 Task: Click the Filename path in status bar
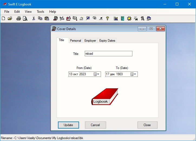click(42, 138)
